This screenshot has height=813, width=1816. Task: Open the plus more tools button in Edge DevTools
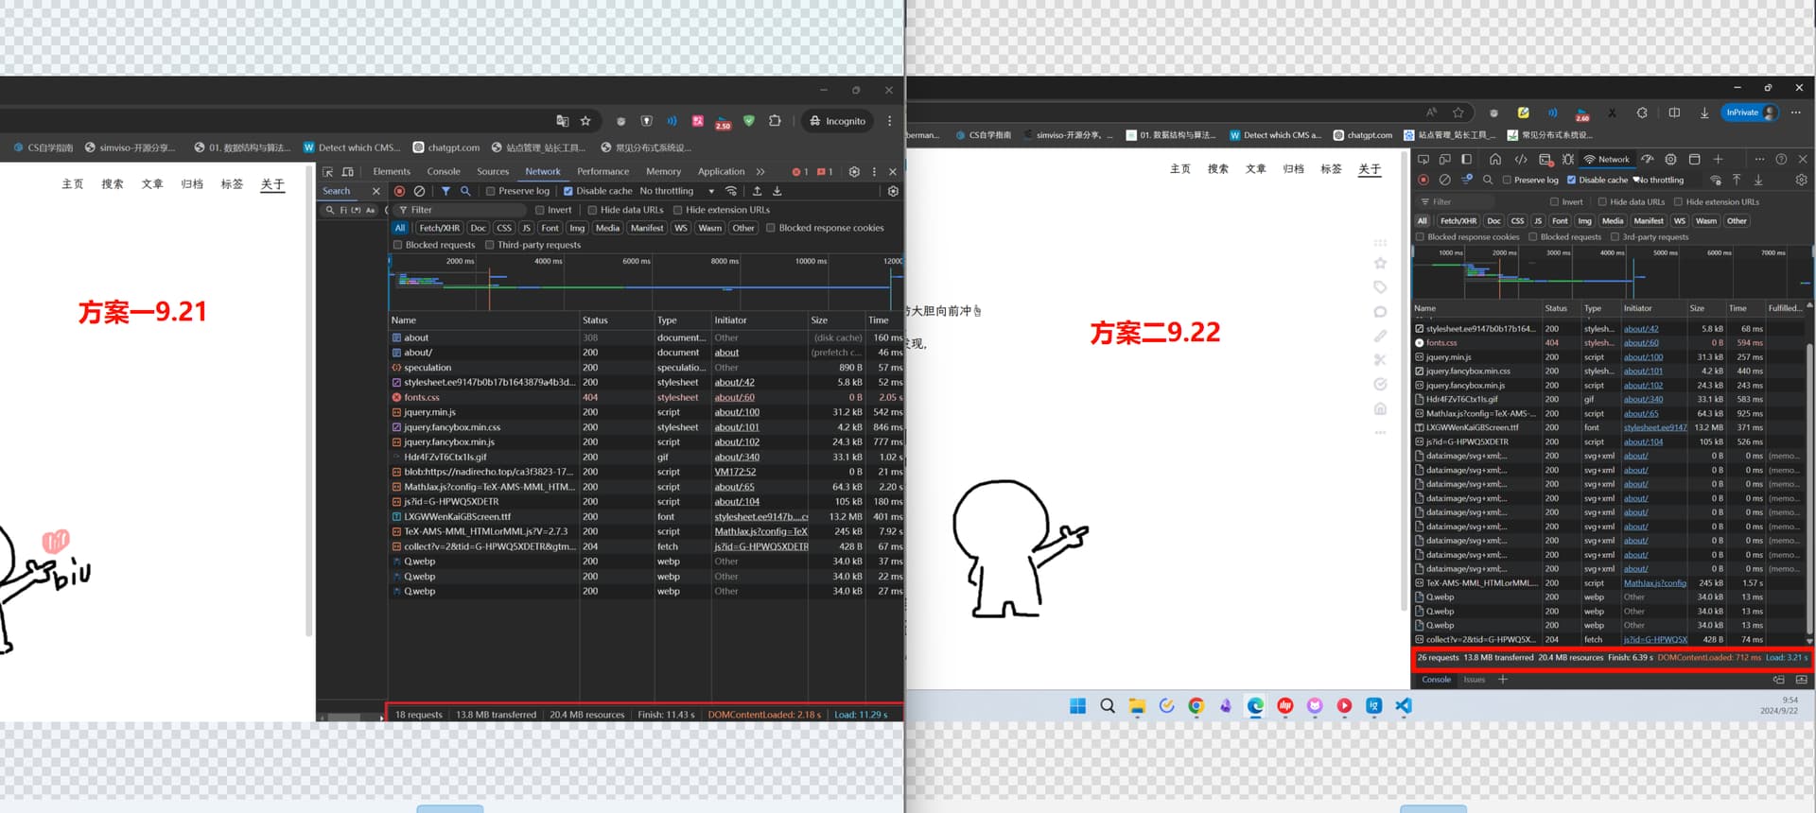pyautogui.click(x=1719, y=159)
